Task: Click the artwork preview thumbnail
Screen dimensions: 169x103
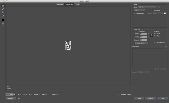Action: 68,45
